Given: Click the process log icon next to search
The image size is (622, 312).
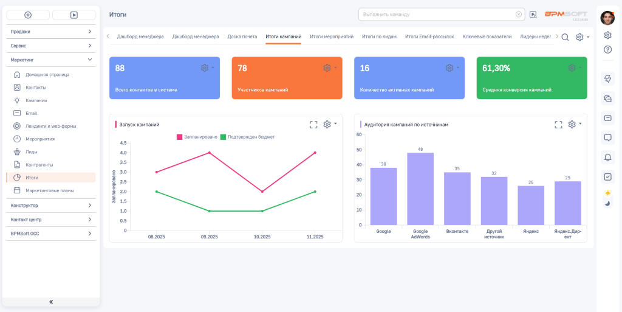Looking at the screenshot, I should pyautogui.click(x=533, y=15).
